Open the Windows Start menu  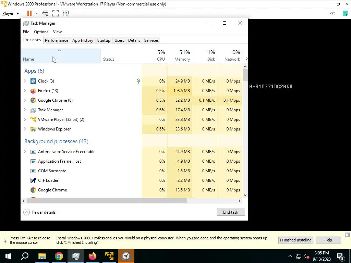(x=8, y=256)
